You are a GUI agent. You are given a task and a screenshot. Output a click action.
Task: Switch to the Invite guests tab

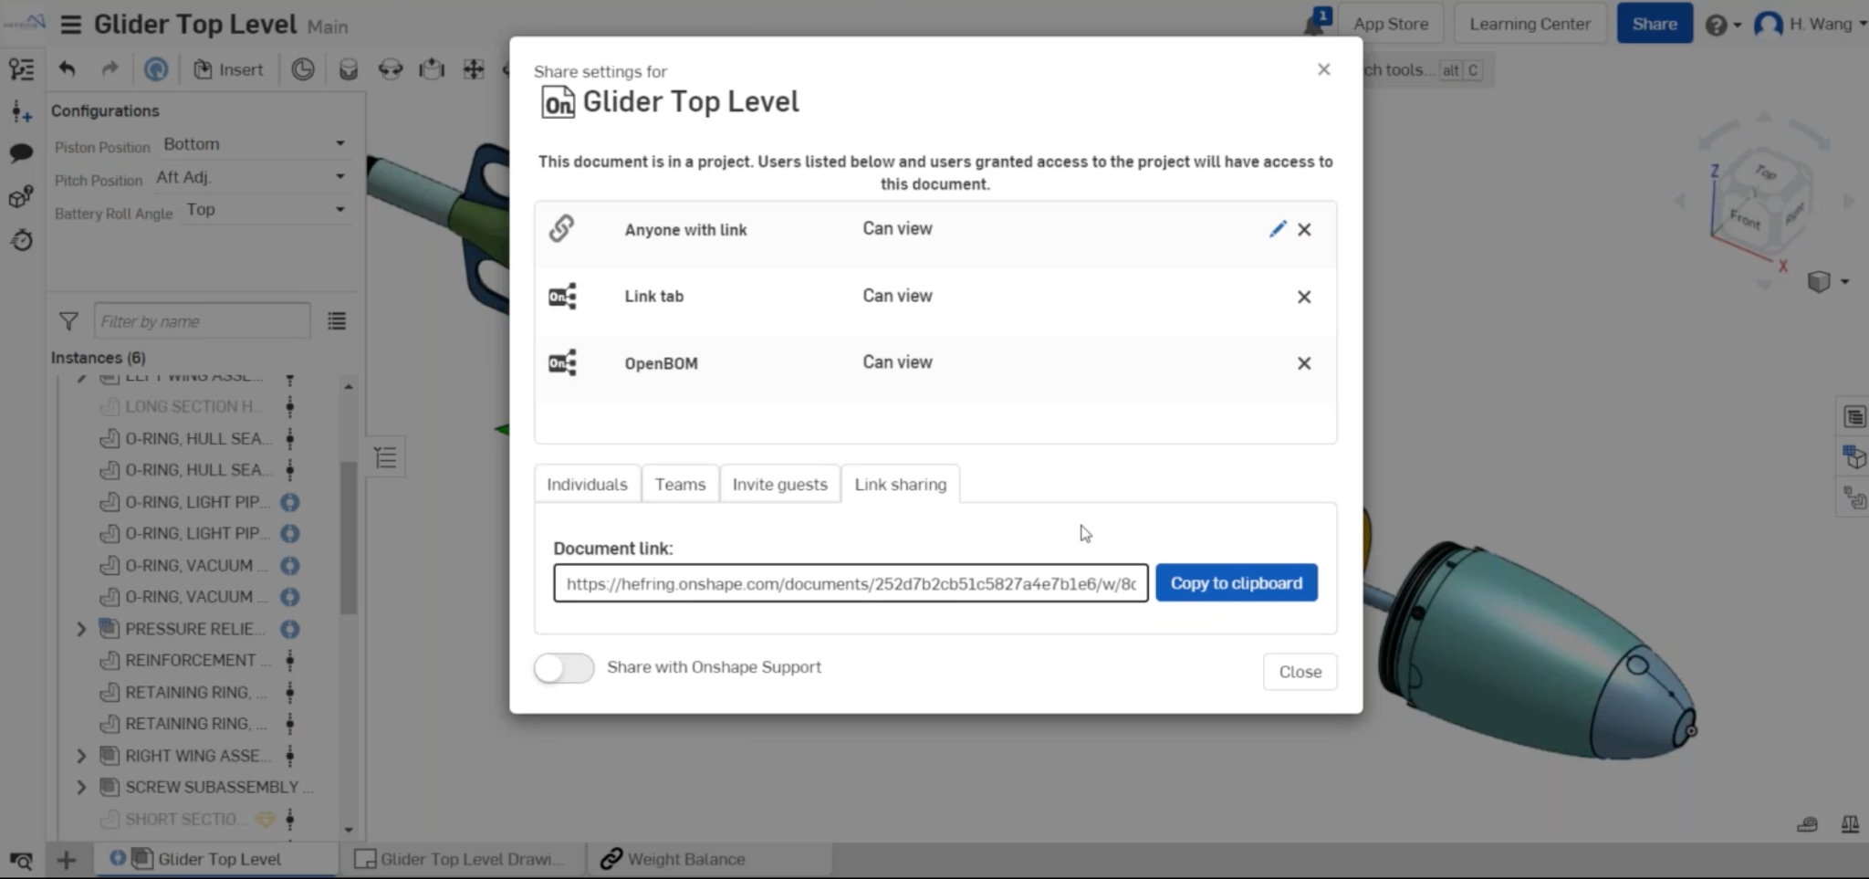779,485
